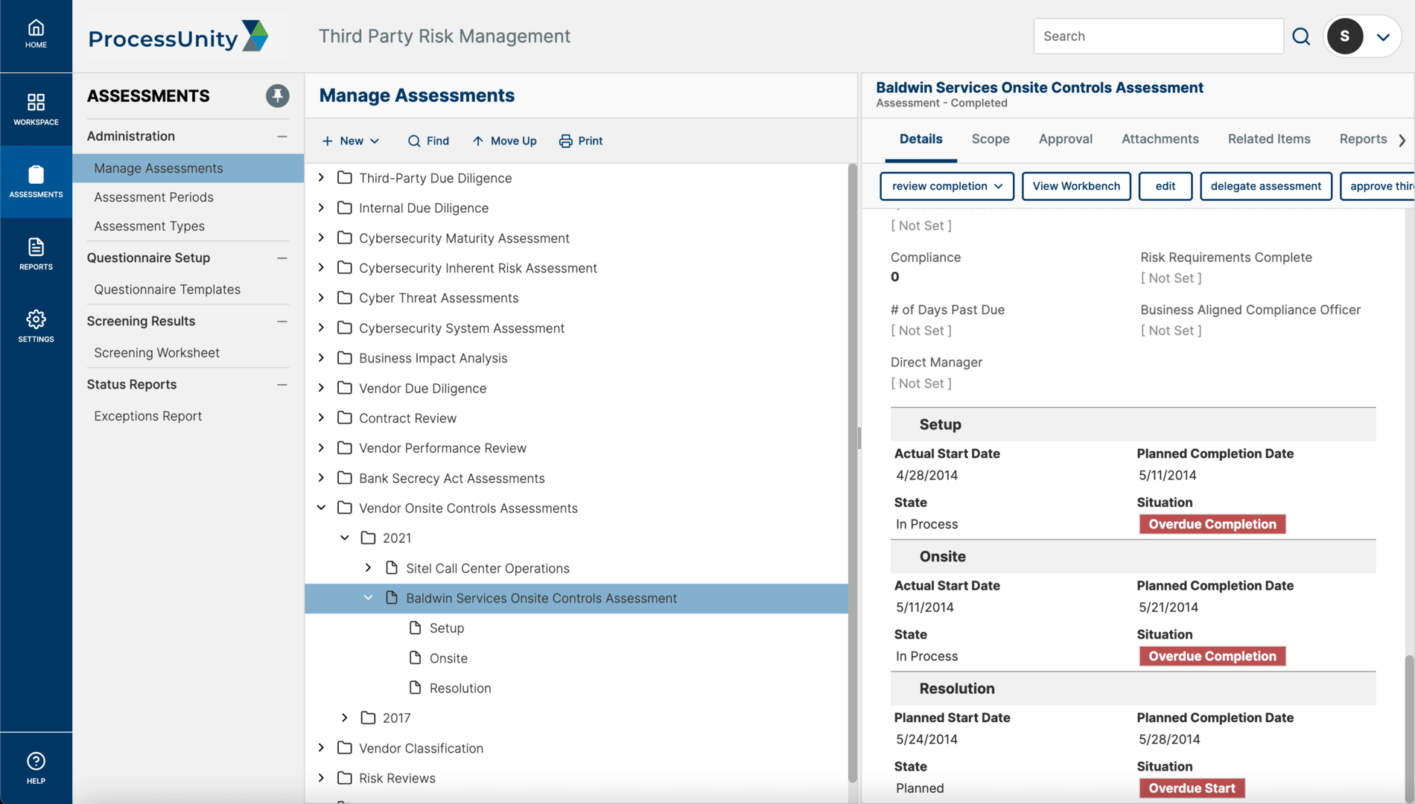Open Help at sidebar bottom
1415x804 pixels.
click(36, 768)
